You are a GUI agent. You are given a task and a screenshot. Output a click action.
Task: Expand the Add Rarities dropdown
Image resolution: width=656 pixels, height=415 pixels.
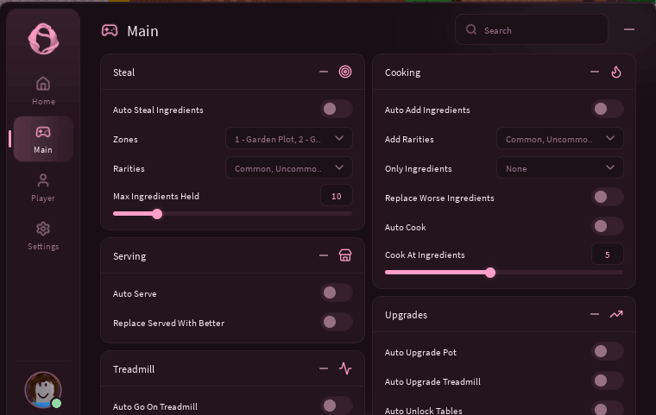560,138
